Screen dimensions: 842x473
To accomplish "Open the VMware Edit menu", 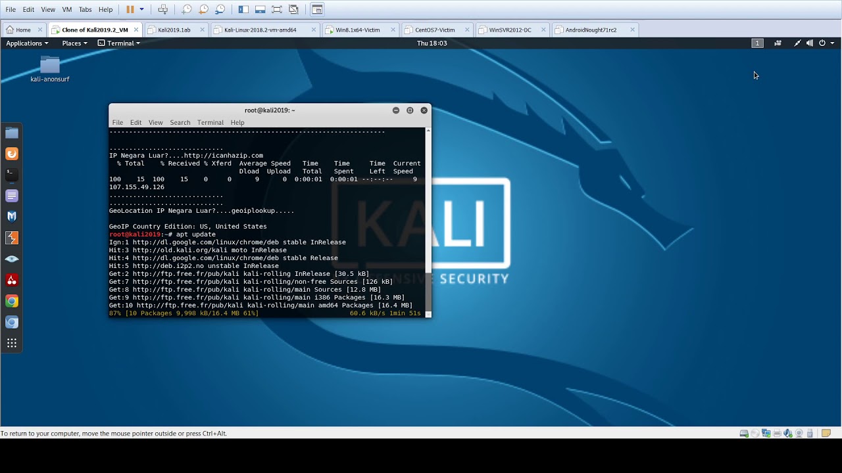I will (x=28, y=9).
